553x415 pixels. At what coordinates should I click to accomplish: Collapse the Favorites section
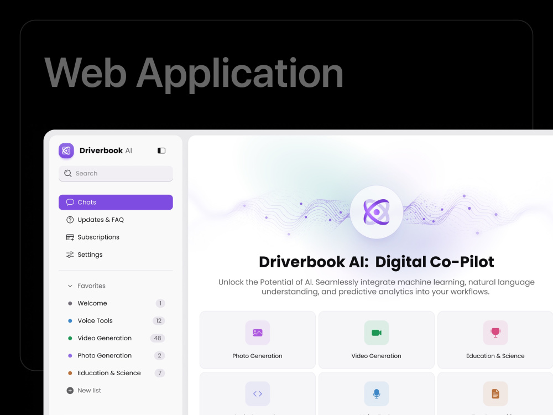point(70,286)
